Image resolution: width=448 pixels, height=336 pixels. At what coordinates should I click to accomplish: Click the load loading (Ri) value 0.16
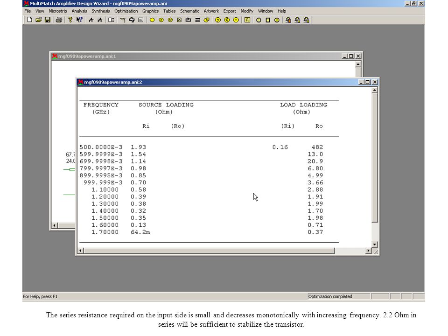coord(280,147)
